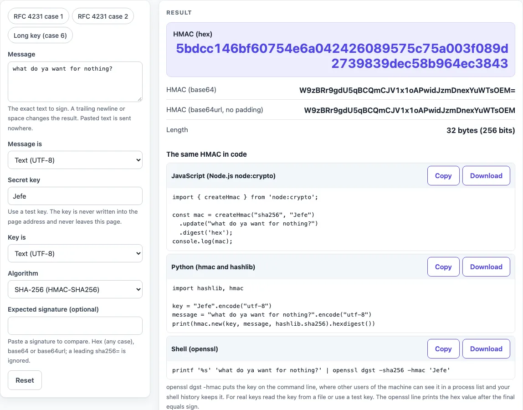Click the 'Secret key' field label
Screen dimensions: 523x410
24,180
